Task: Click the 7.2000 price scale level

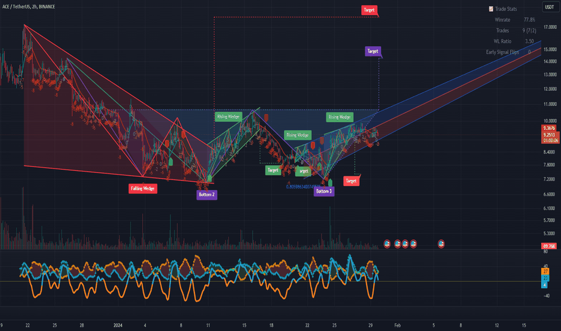Action: tap(549, 179)
